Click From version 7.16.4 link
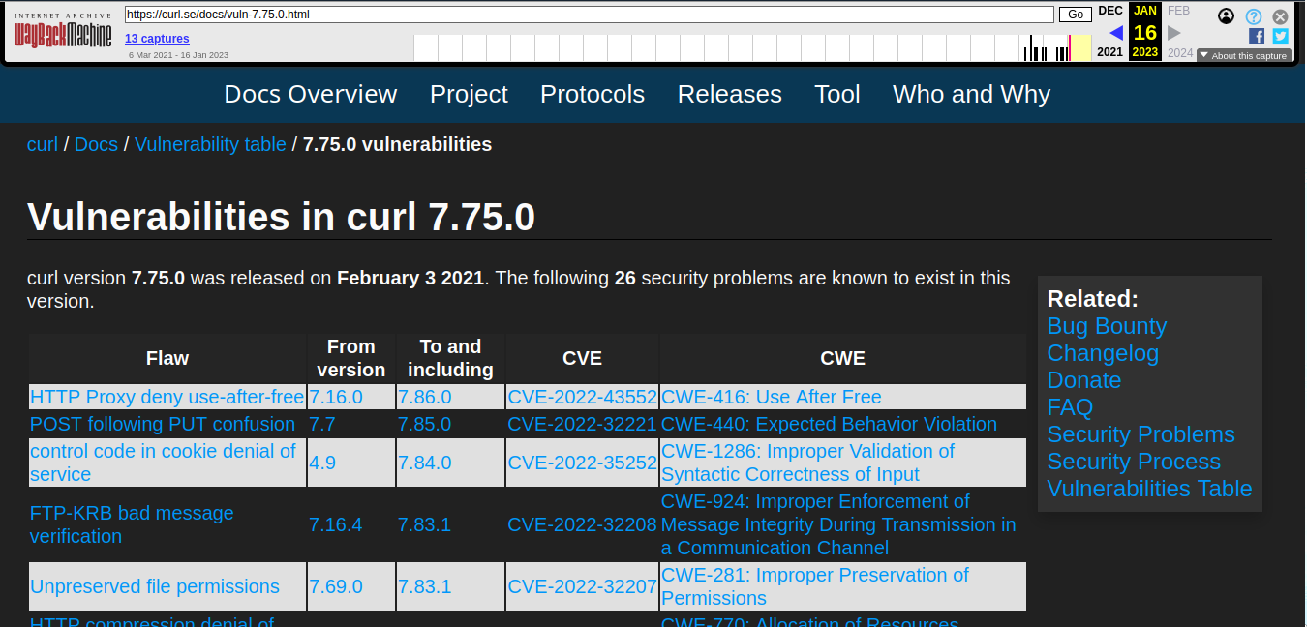The image size is (1307, 627). pos(336,524)
